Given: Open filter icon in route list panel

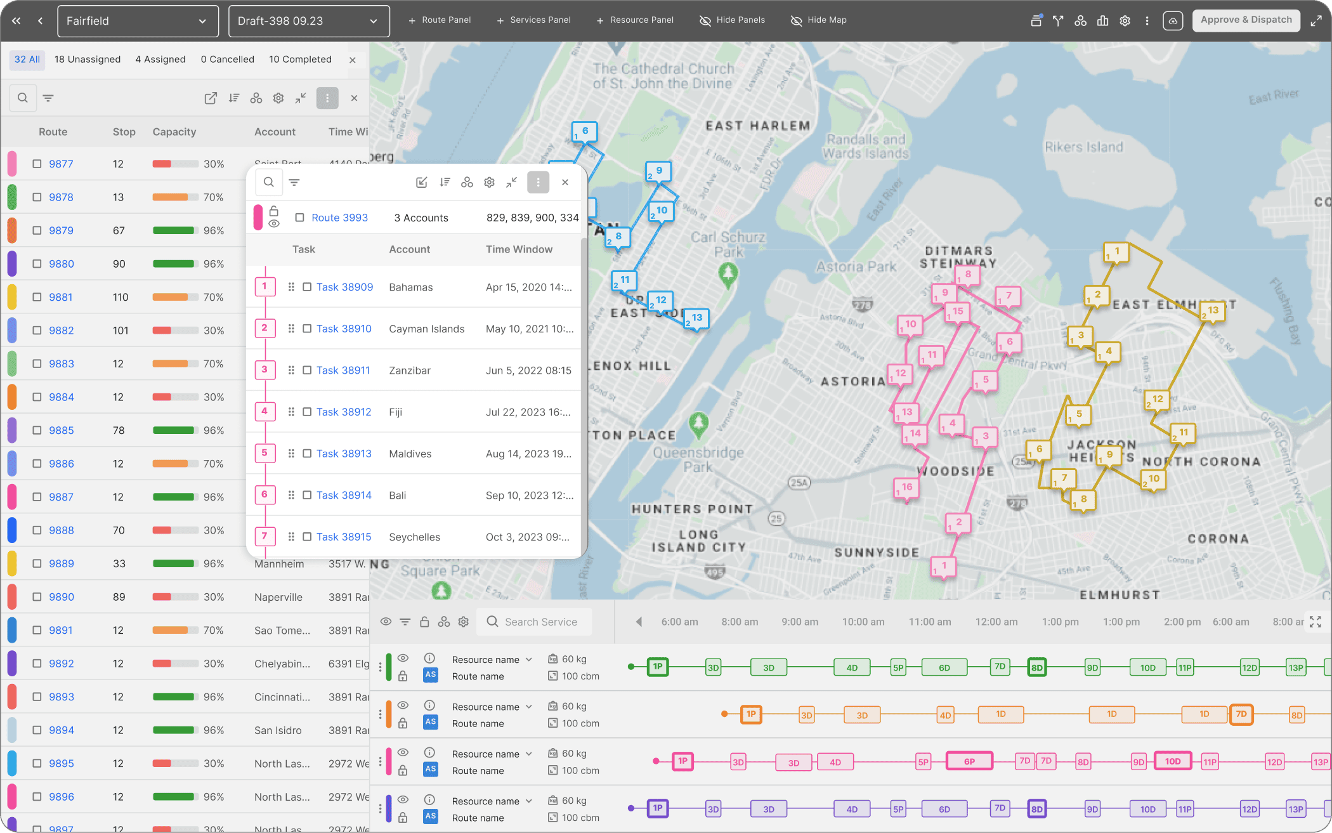Looking at the screenshot, I should point(48,98).
